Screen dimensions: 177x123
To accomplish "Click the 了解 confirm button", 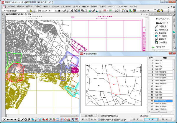I will click(x=151, y=119).
